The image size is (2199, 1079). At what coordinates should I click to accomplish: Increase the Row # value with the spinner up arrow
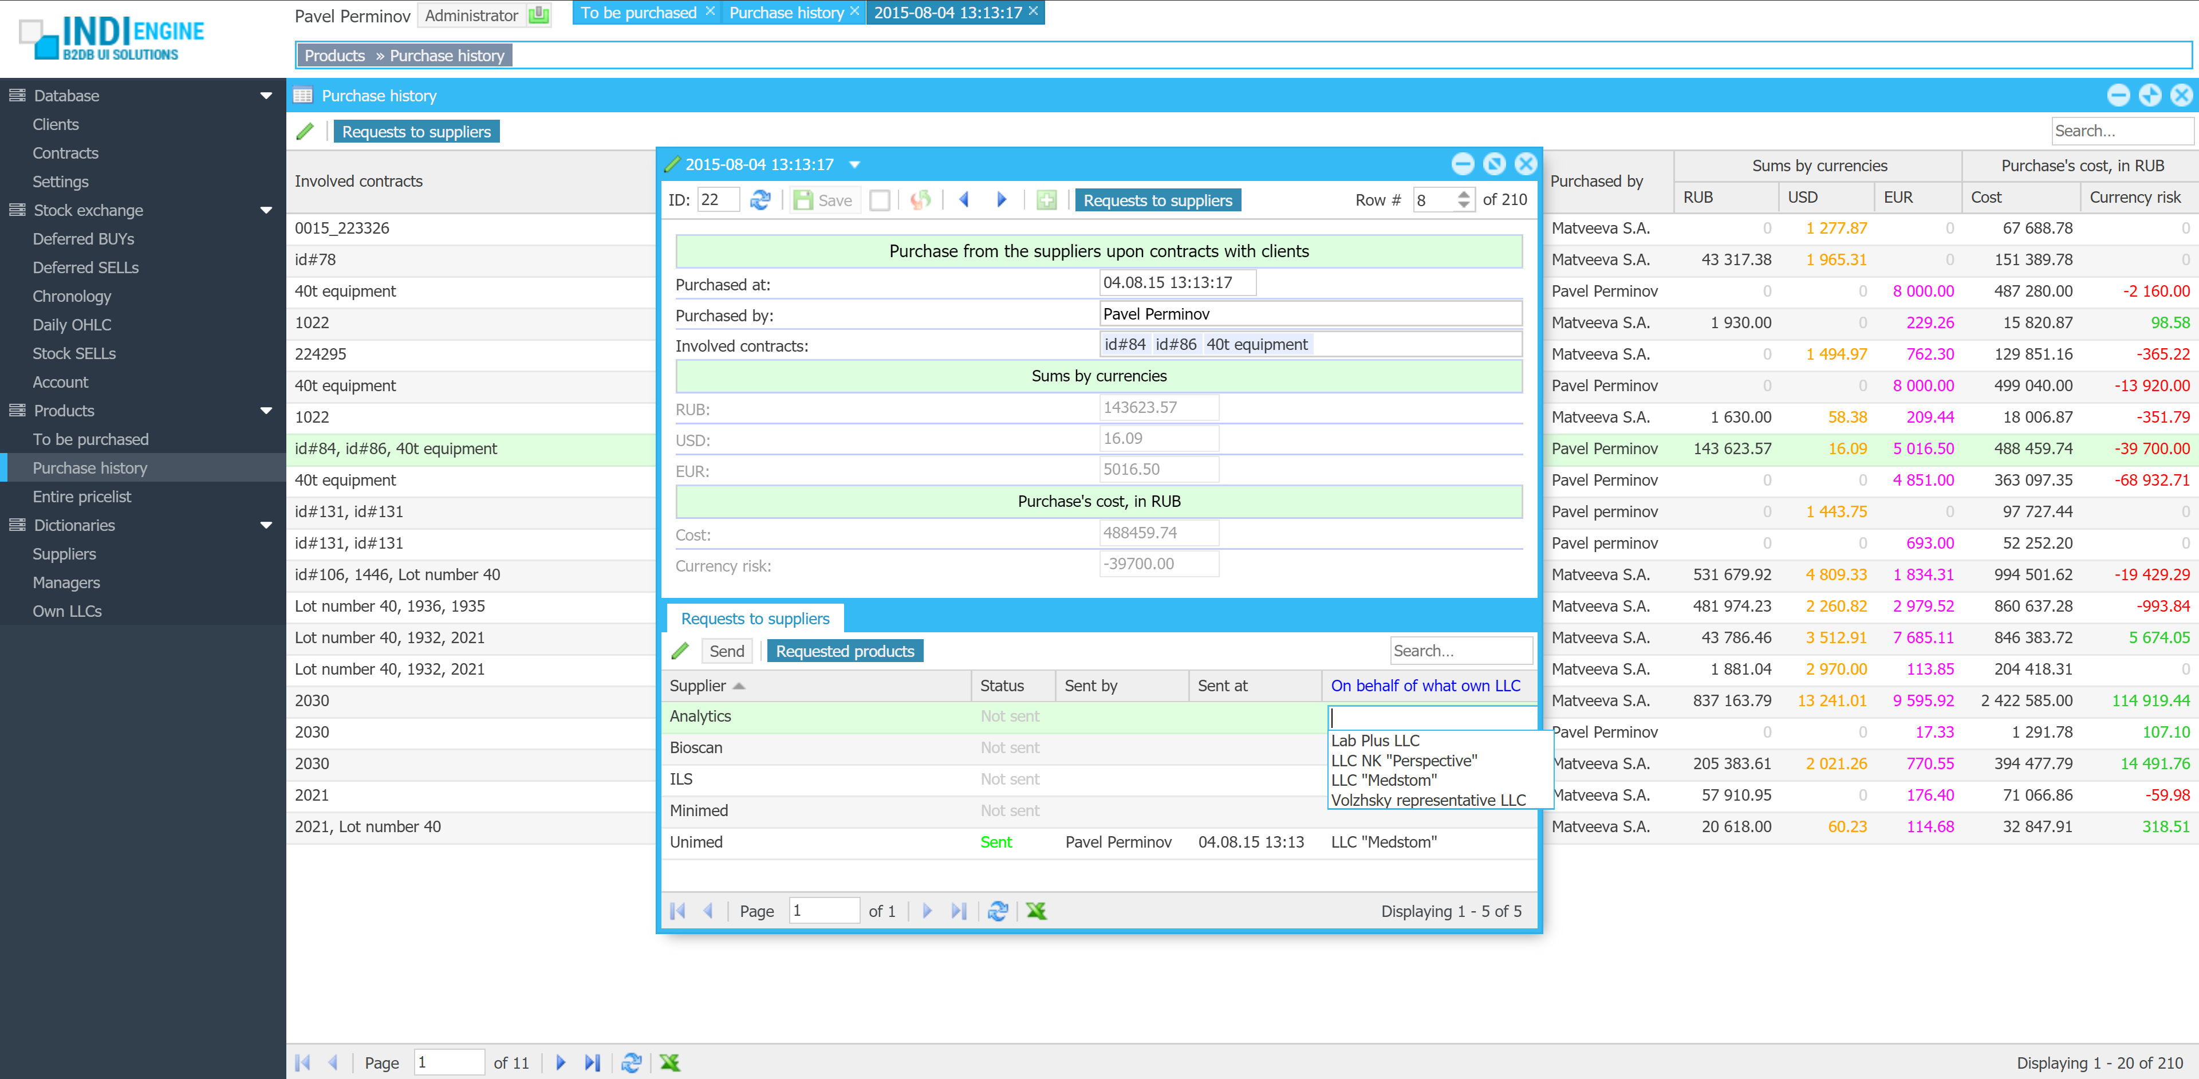tap(1463, 195)
